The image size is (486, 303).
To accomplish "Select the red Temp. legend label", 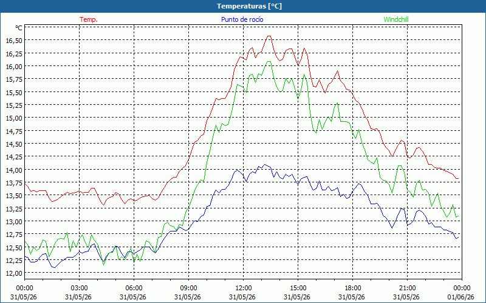I will coord(89,19).
